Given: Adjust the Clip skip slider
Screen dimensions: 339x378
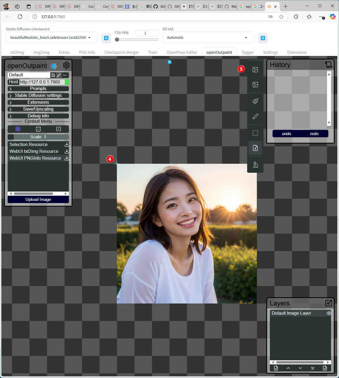Looking at the screenshot, I should pos(117,40).
